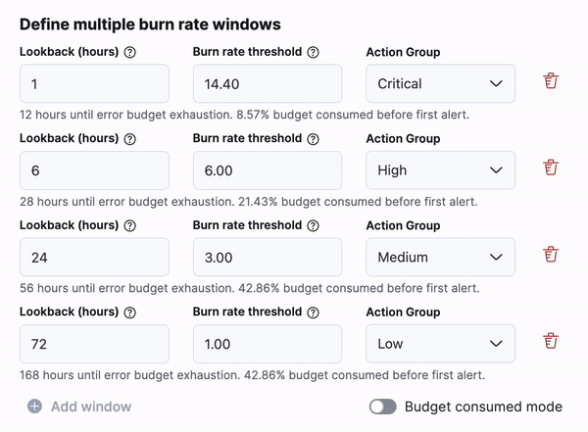This screenshot has height=432, width=588.
Task: Open the Critical action group dropdown
Action: 440,84
